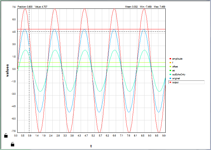The height and width of the screenshot is (150, 211).
Task: Click the Max 7.469 statistic
Action: pos(160,6)
